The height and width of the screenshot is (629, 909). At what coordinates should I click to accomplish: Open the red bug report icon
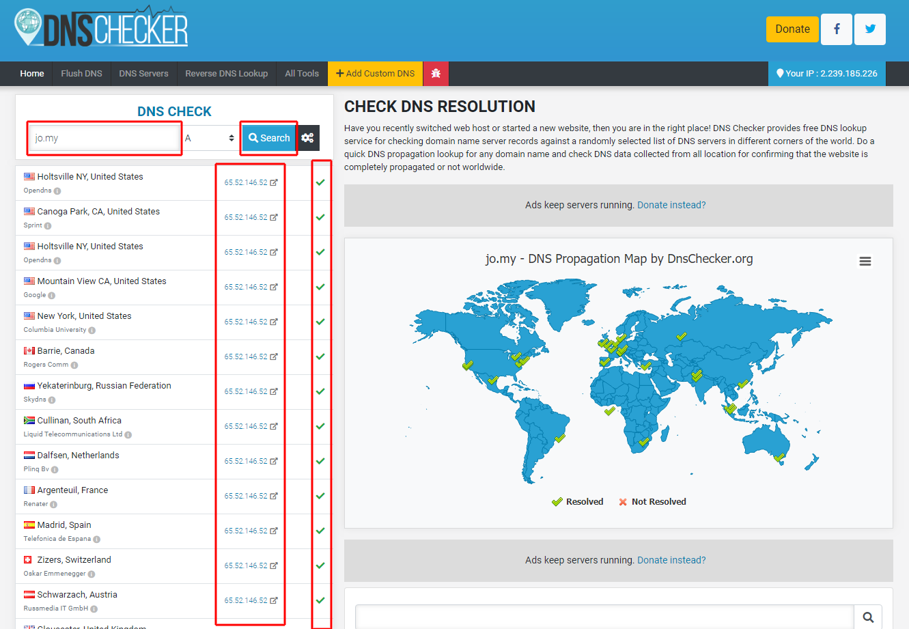(x=436, y=74)
